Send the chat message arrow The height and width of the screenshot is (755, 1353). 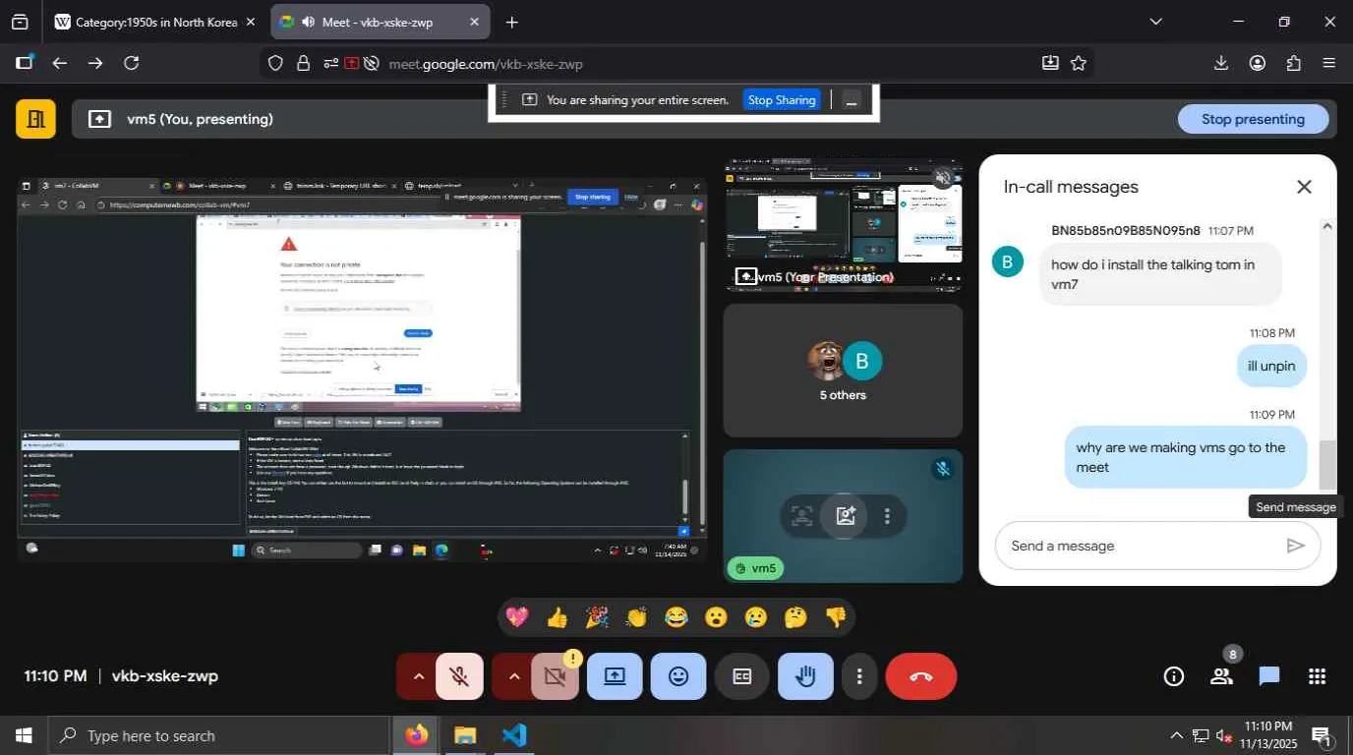(x=1296, y=546)
